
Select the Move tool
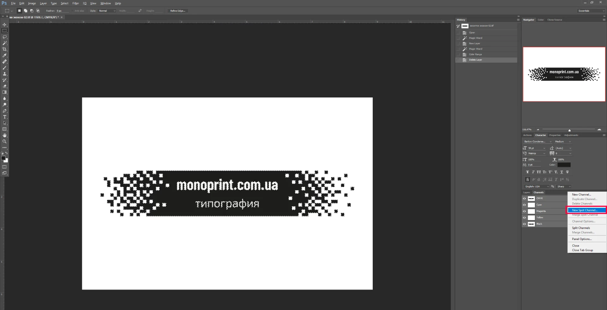pyautogui.click(x=4, y=25)
